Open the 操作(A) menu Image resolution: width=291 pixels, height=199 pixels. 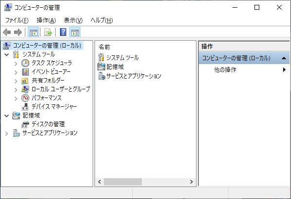click(x=46, y=20)
